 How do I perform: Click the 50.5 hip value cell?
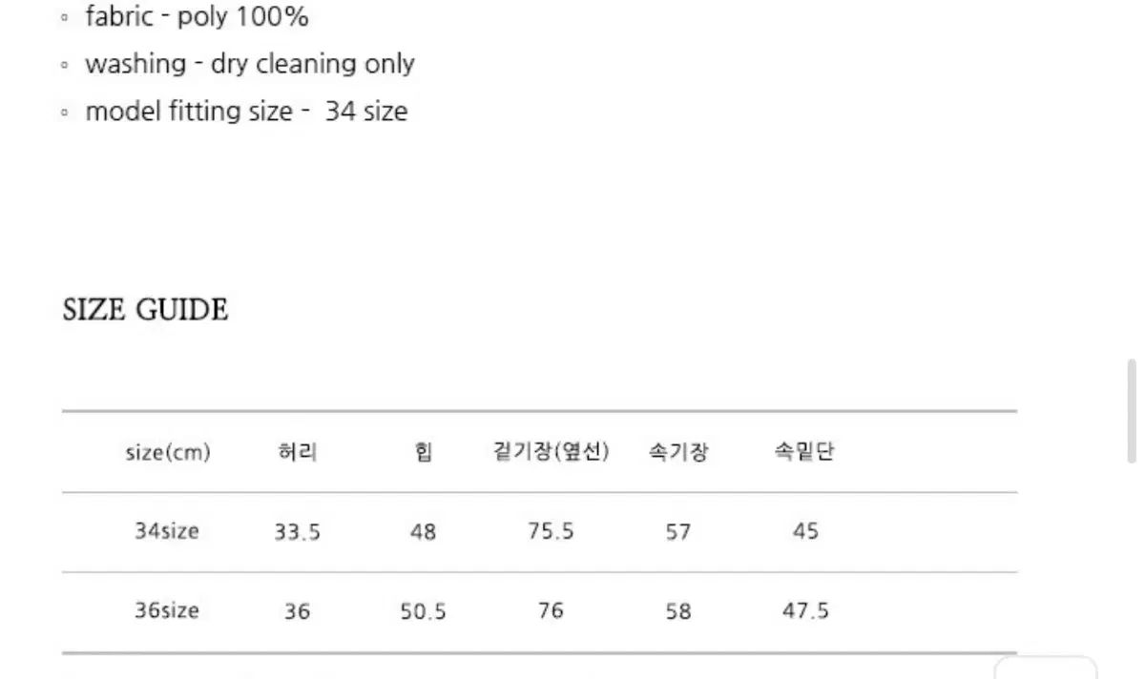[423, 611]
